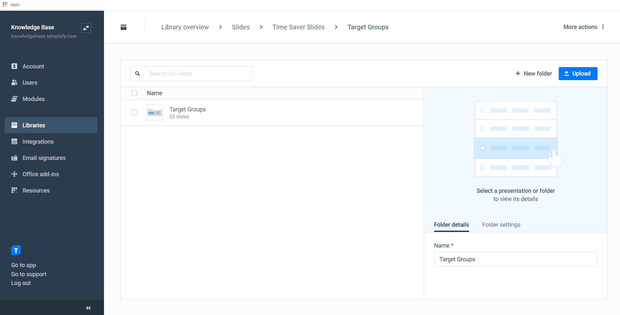Open the Target Groups presentation thumbnail
This screenshot has height=315, width=620.
(x=155, y=112)
